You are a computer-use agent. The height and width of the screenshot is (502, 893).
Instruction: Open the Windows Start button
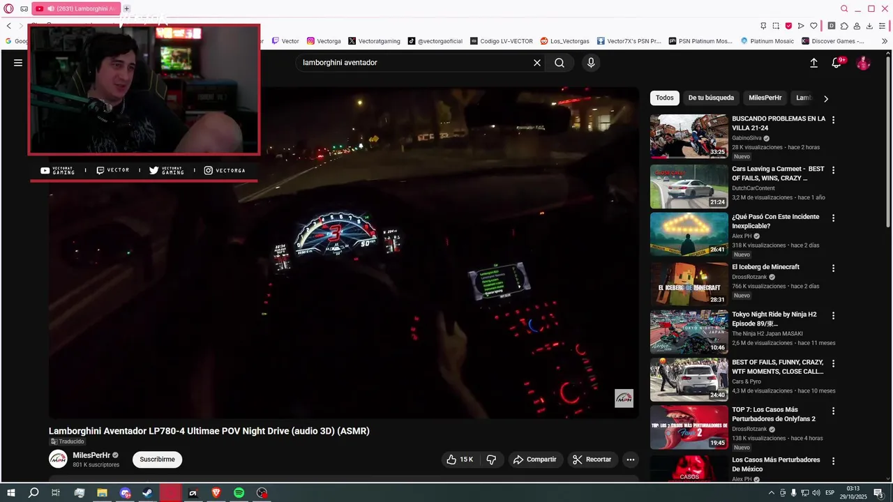coord(11,493)
